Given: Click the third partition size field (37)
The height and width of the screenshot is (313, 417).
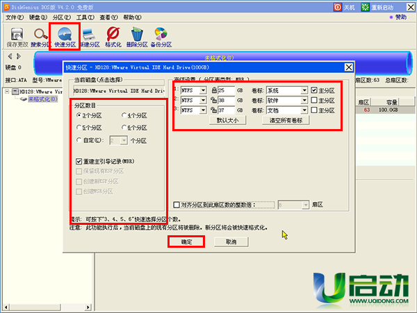Looking at the screenshot, I should tap(227, 110).
